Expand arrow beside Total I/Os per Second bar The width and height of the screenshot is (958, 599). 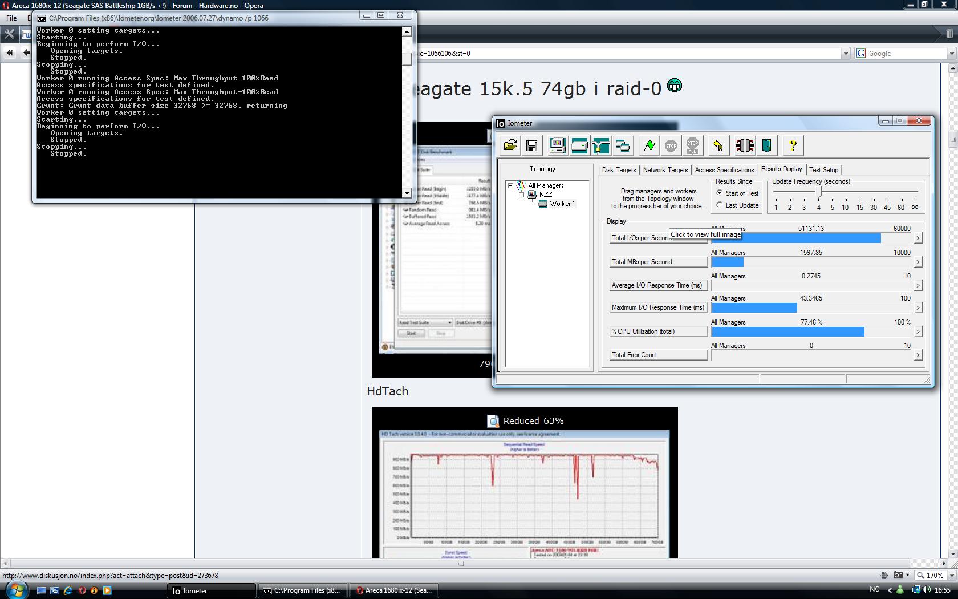click(x=918, y=238)
